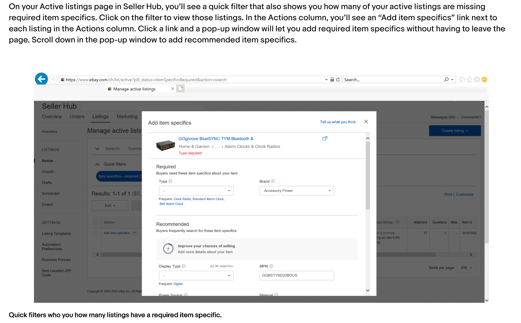Click the Clock Radio suggestion link
521x323 pixels.
pyautogui.click(x=182, y=199)
